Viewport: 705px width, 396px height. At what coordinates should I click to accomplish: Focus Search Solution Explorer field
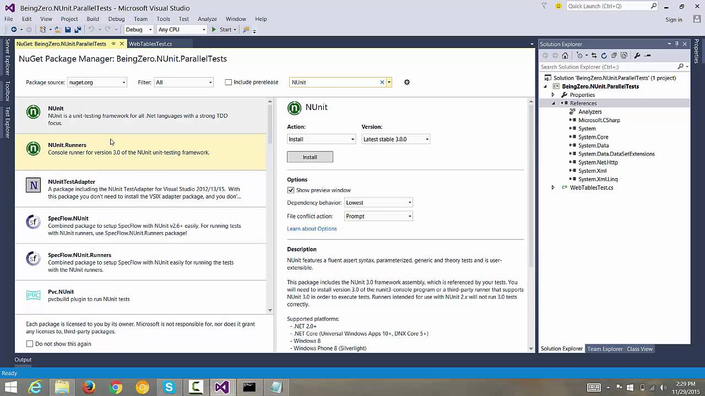(x=608, y=67)
